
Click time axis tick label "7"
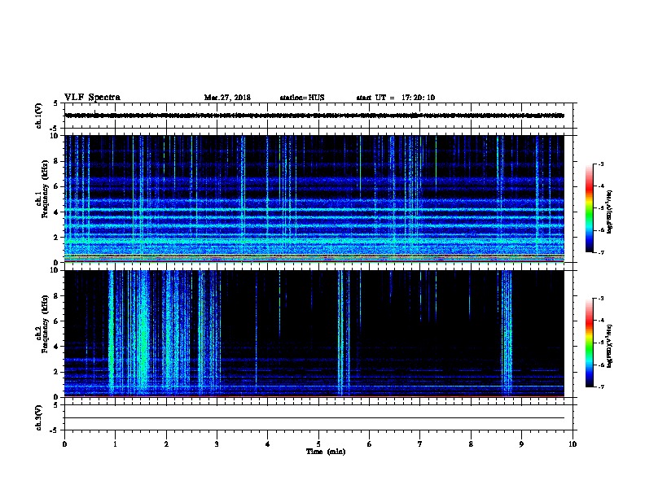pyautogui.click(x=420, y=444)
